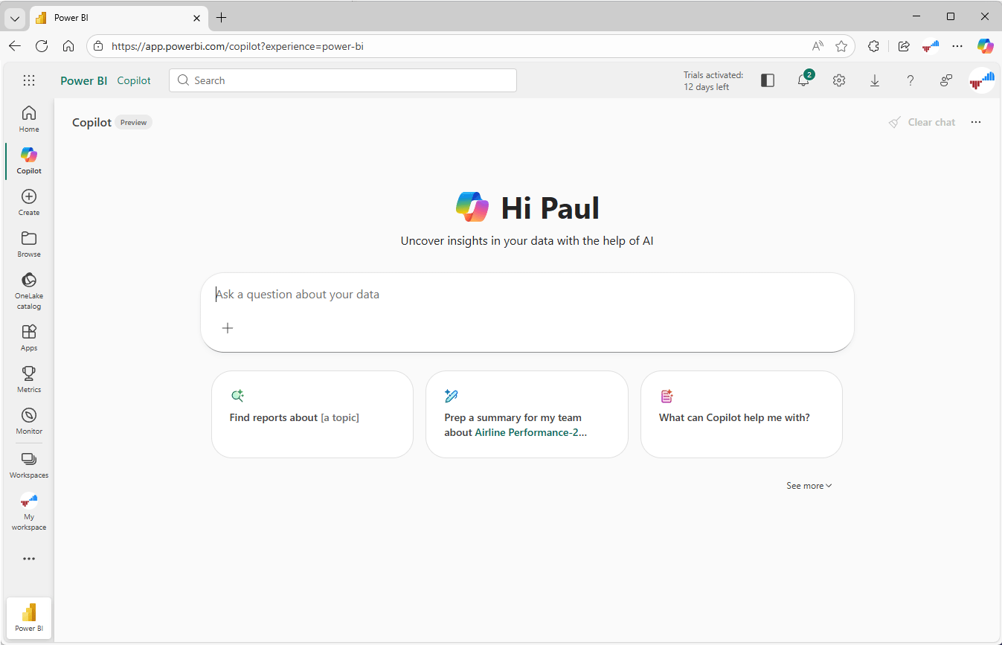Open Metrics from the sidebar
The width and height of the screenshot is (1002, 645).
tap(29, 379)
